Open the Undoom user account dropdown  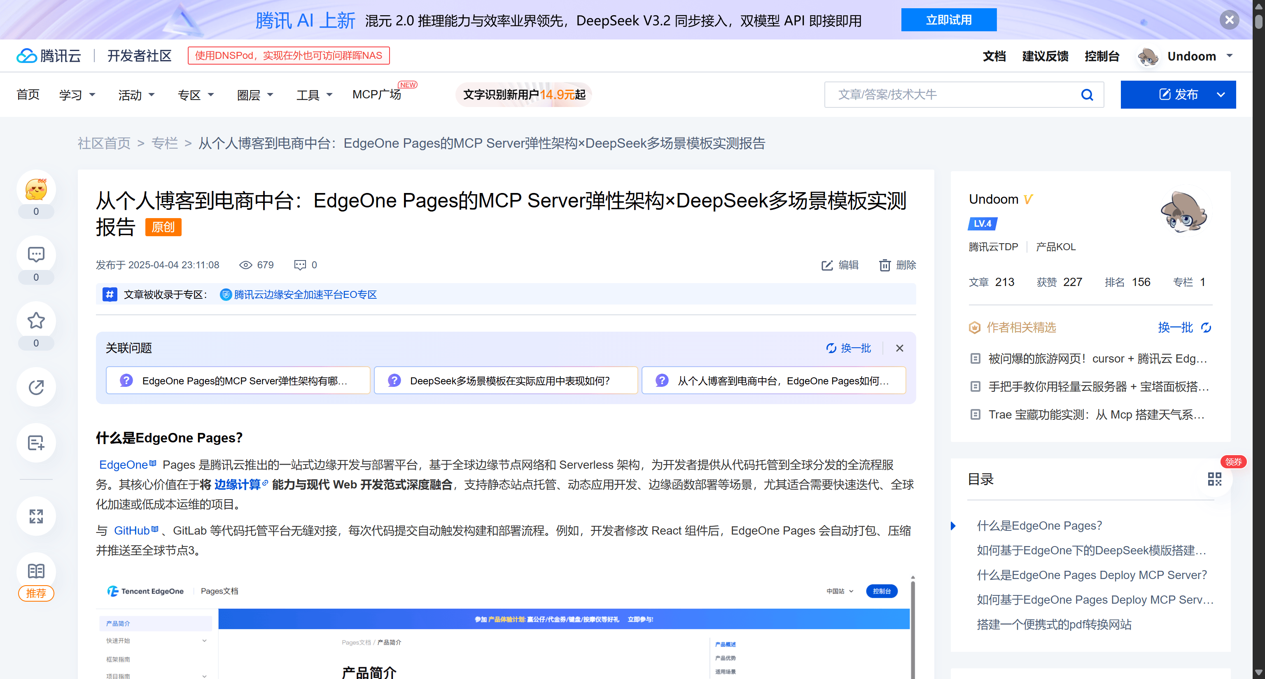1229,56
